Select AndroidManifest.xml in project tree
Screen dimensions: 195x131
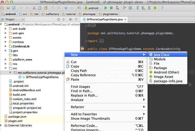coord(25,90)
